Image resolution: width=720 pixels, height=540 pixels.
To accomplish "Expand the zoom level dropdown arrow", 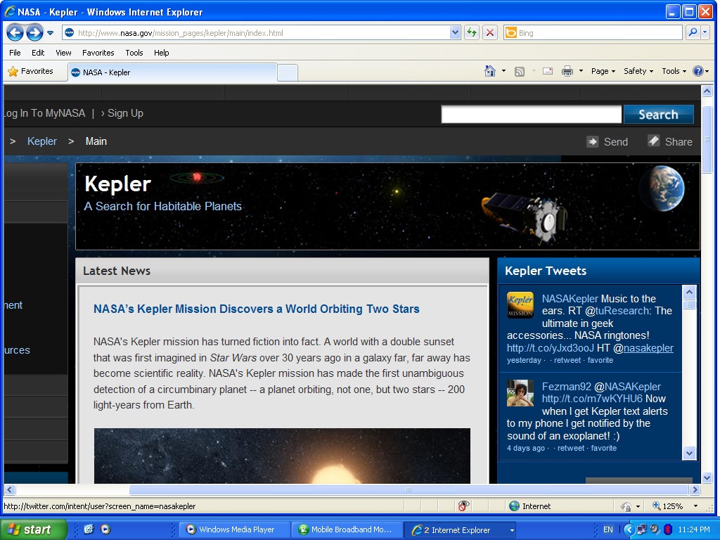I will 696,506.
